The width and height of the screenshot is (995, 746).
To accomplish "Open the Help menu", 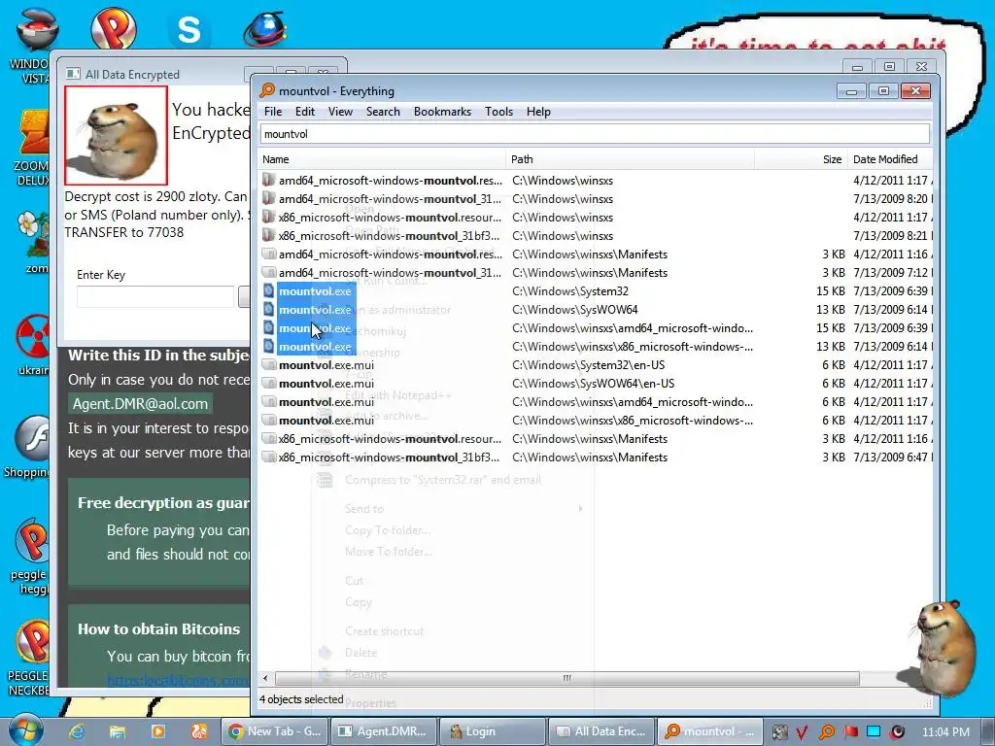I will (x=538, y=112).
